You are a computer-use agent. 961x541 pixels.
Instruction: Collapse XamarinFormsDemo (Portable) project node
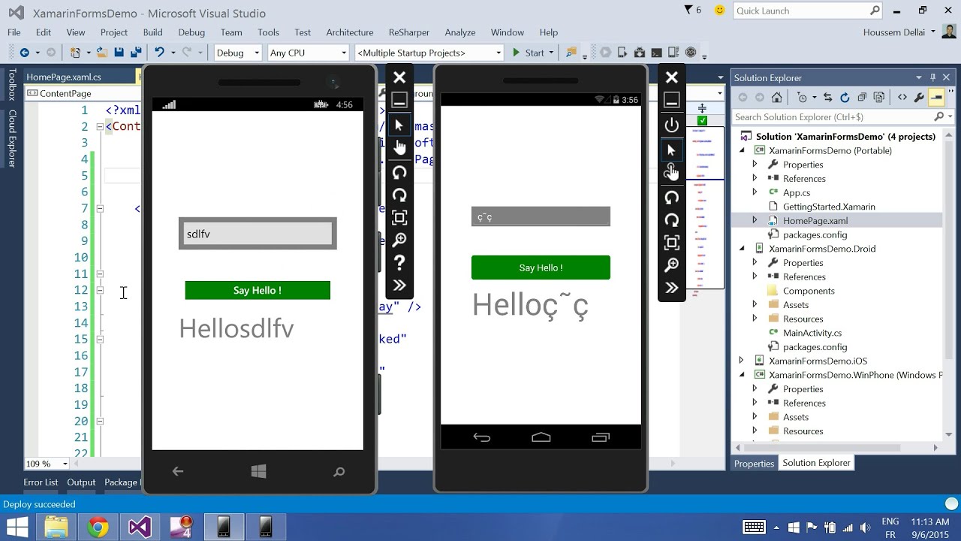743,150
